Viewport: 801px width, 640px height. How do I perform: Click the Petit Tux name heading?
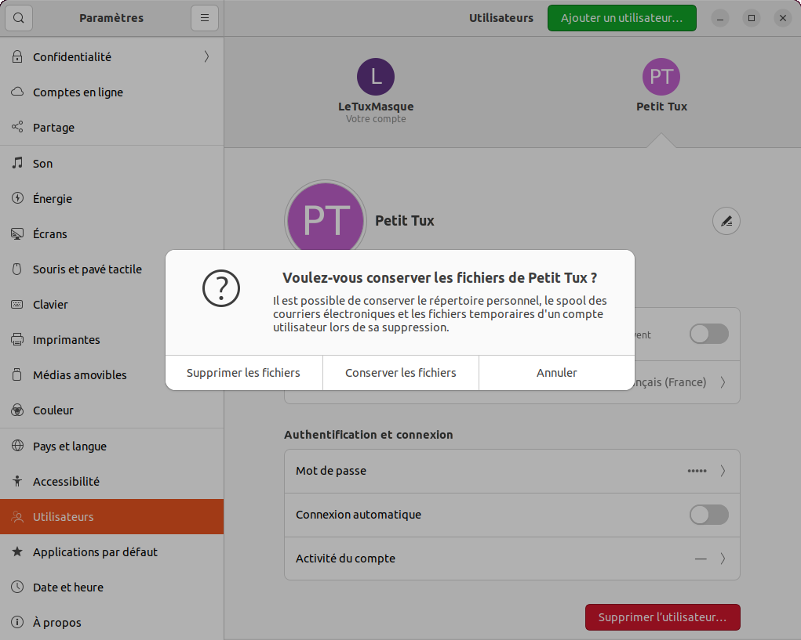tap(405, 220)
